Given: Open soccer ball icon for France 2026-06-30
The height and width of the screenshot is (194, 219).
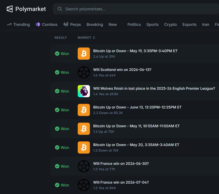Looking at the screenshot, I should (84, 166).
